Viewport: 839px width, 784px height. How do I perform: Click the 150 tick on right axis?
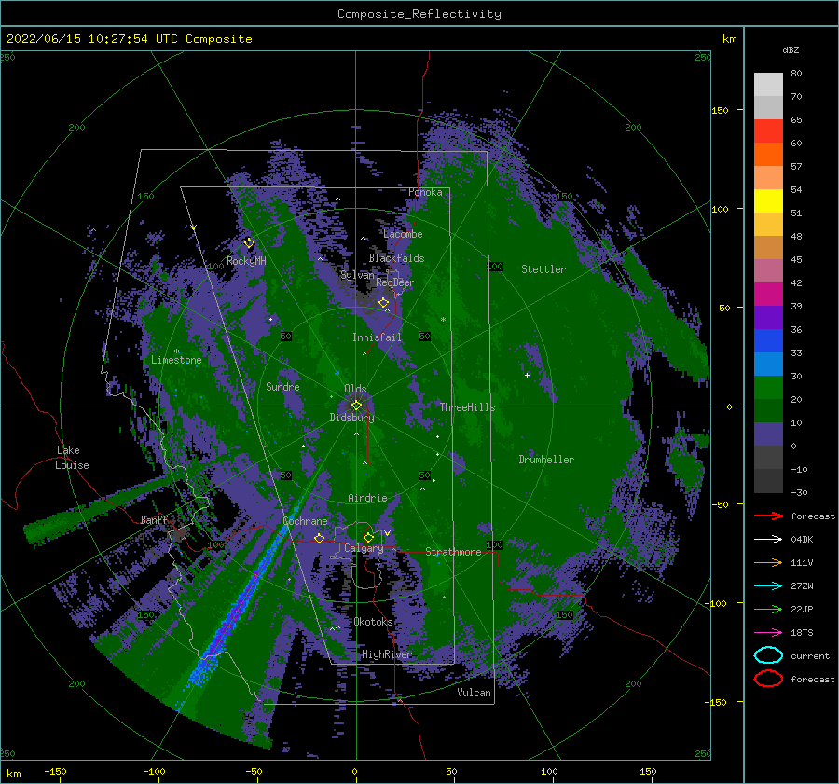[720, 110]
